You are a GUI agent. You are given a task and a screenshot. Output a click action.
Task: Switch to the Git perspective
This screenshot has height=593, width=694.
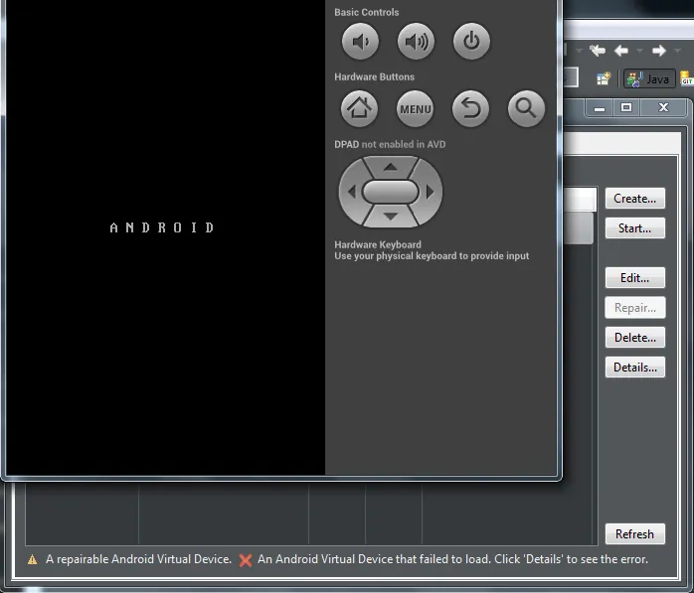(x=686, y=78)
